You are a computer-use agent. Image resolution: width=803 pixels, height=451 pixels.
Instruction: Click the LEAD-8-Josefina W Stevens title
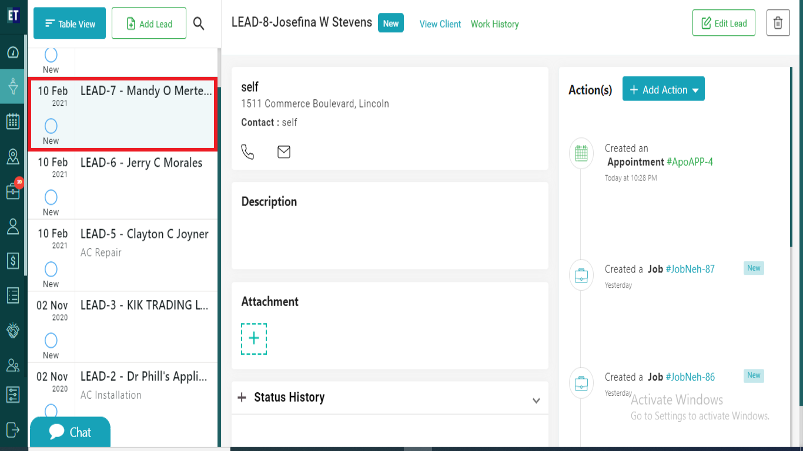(302, 22)
